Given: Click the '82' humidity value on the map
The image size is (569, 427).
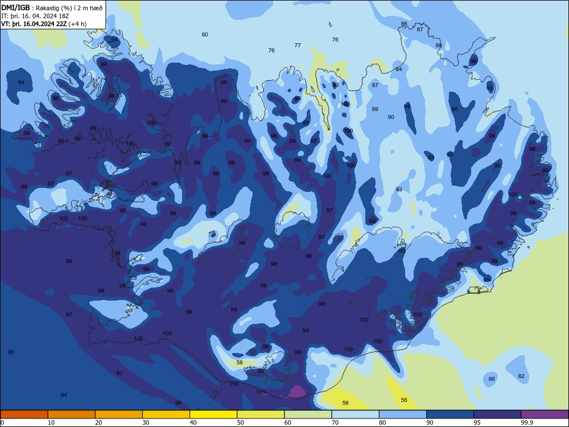Looking at the screenshot, I should click(x=521, y=376).
